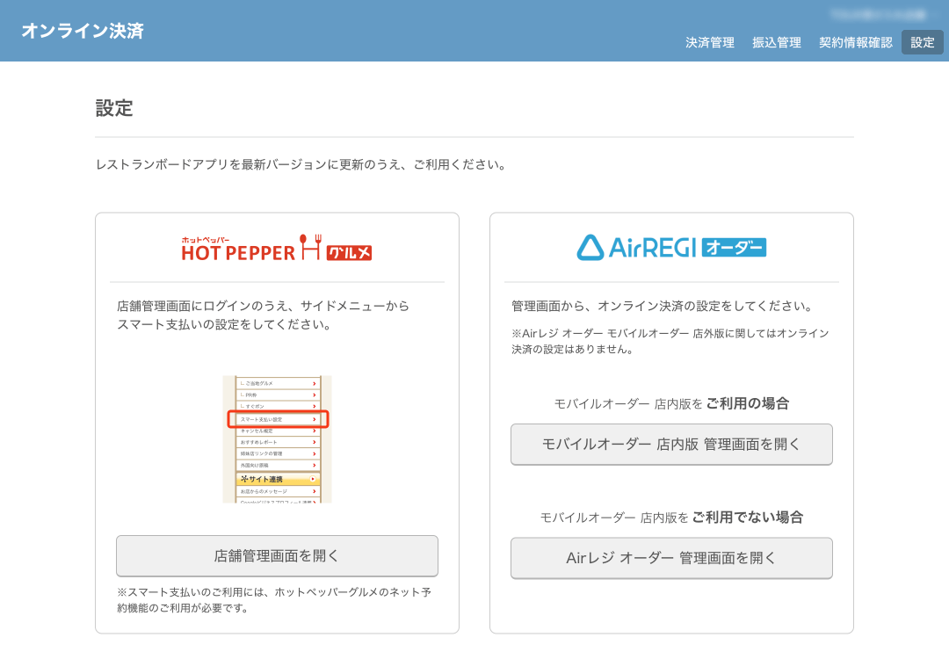Viewport: 949px width, 659px height.
Task: Click the 店舗管理画面を開く button
Action: 277,555
